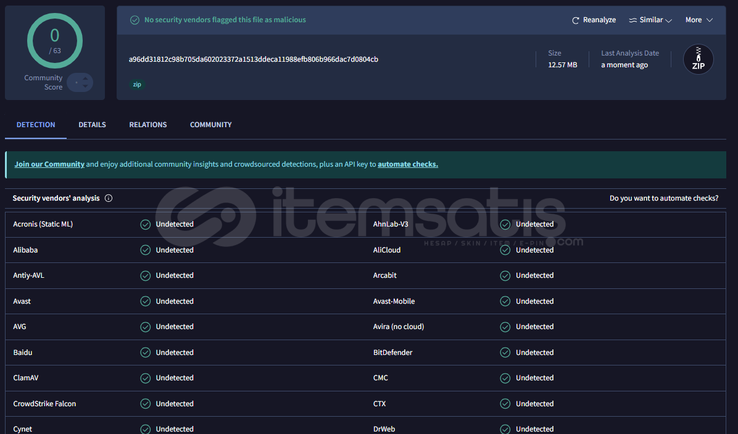Viewport: 738px width, 434px height.
Task: Follow the Join our Community link
Action: (49, 164)
